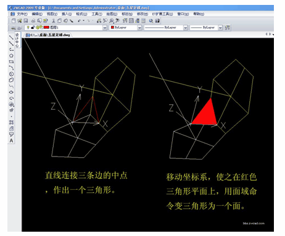Click the Match Properties brush icon
The width and height of the screenshot is (285, 236).
[72, 21]
